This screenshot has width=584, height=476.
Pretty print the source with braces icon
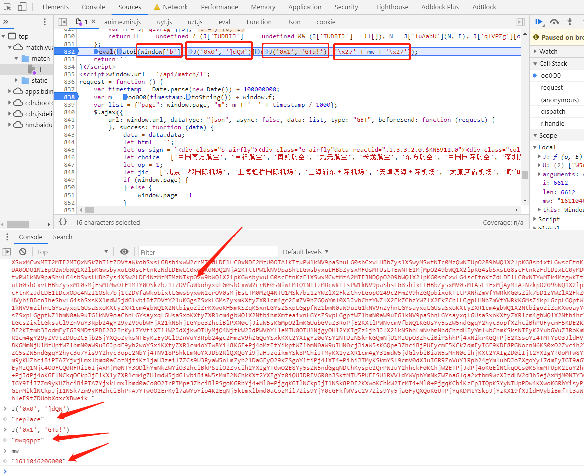click(x=63, y=222)
